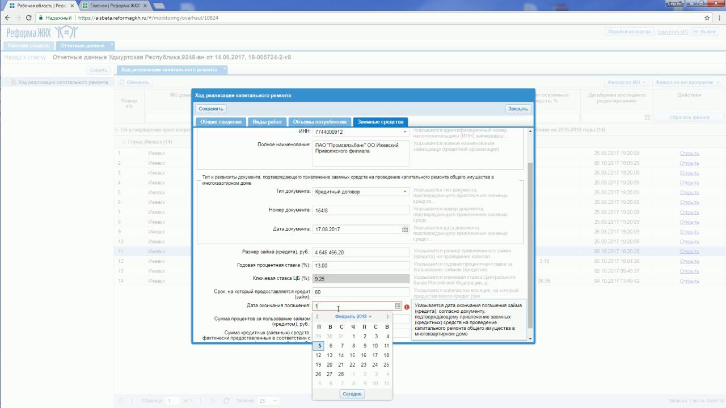726x408 pixels.
Task: Open records per page dropdown
Action: (x=277, y=401)
